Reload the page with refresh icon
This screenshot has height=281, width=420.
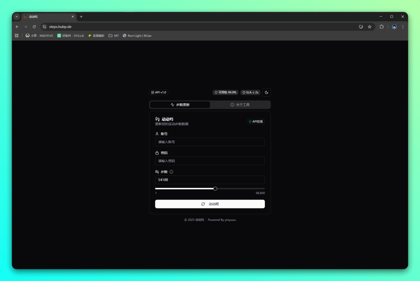coord(34,27)
